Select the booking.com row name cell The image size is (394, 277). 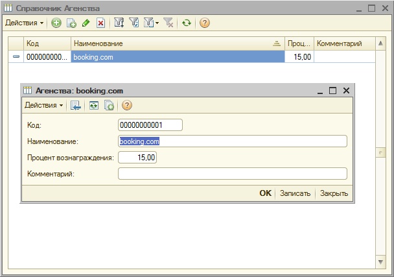point(178,57)
